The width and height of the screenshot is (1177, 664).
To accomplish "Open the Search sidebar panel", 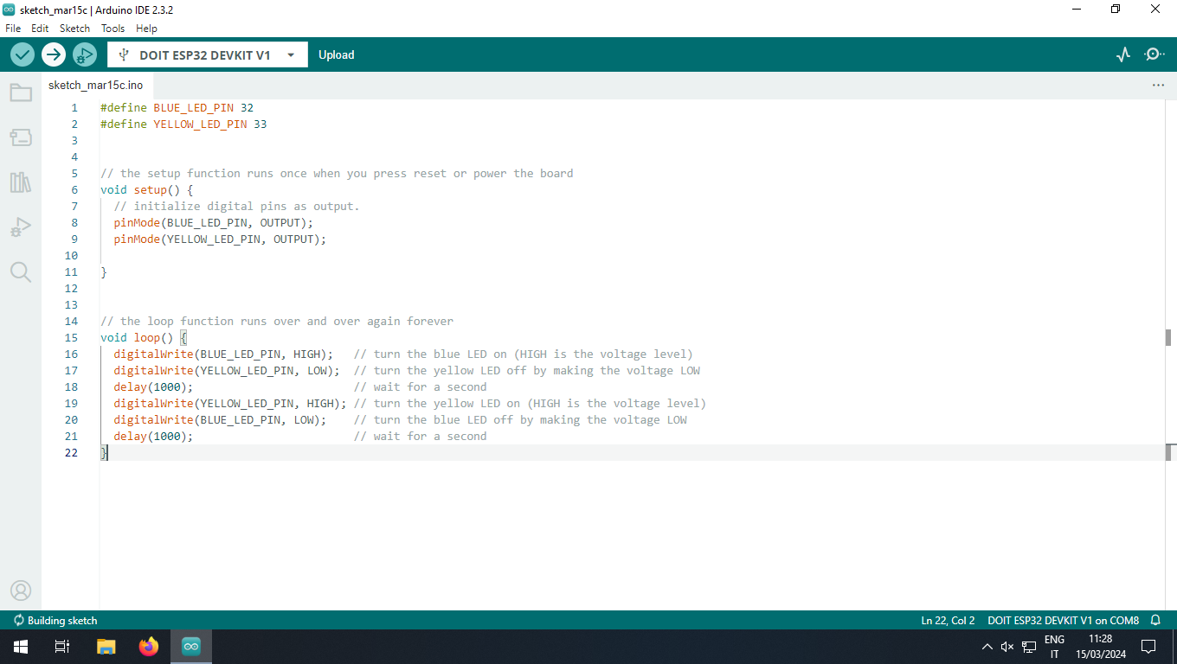I will 21,272.
